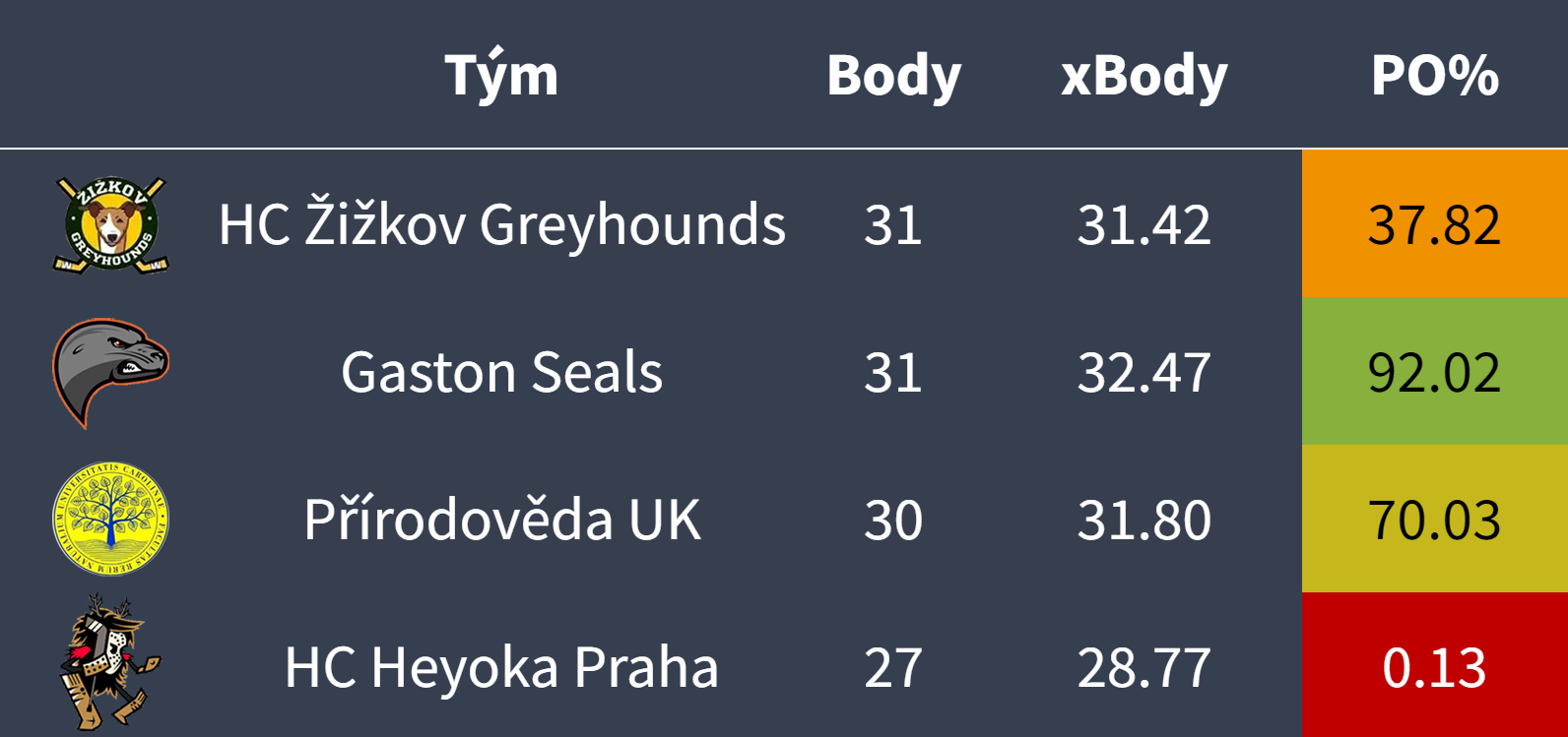Viewport: 1568px width, 737px height.
Task: Click the xBody value 31.42
Action: click(x=1143, y=224)
